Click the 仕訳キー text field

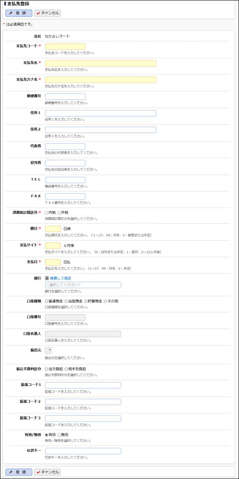pos(83,451)
